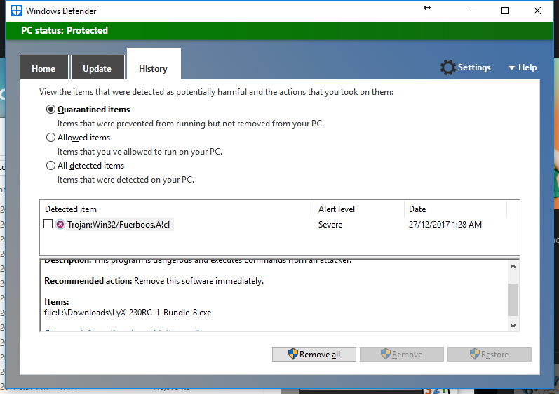Click the LyX-230RC-1-Bundle-8.exe file path
This screenshot has height=394, width=559.
coord(128,313)
